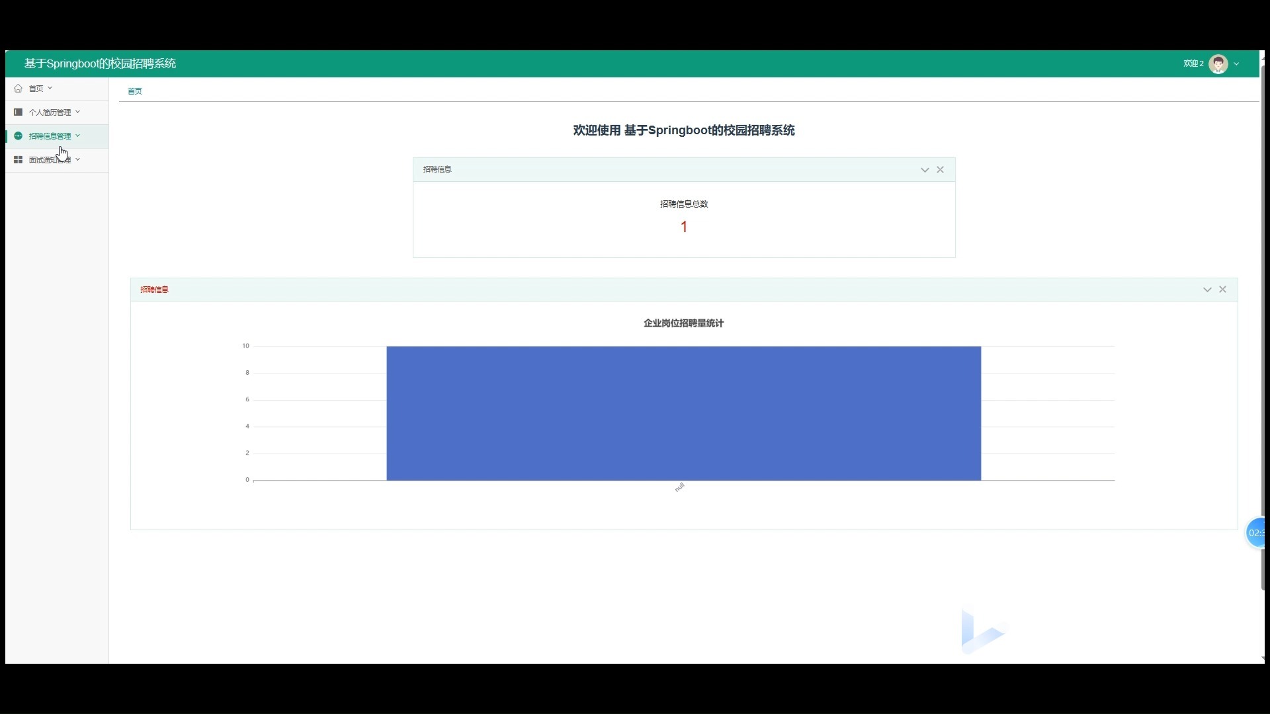Click the 招聘信息管理 green circle icon

pyautogui.click(x=18, y=136)
